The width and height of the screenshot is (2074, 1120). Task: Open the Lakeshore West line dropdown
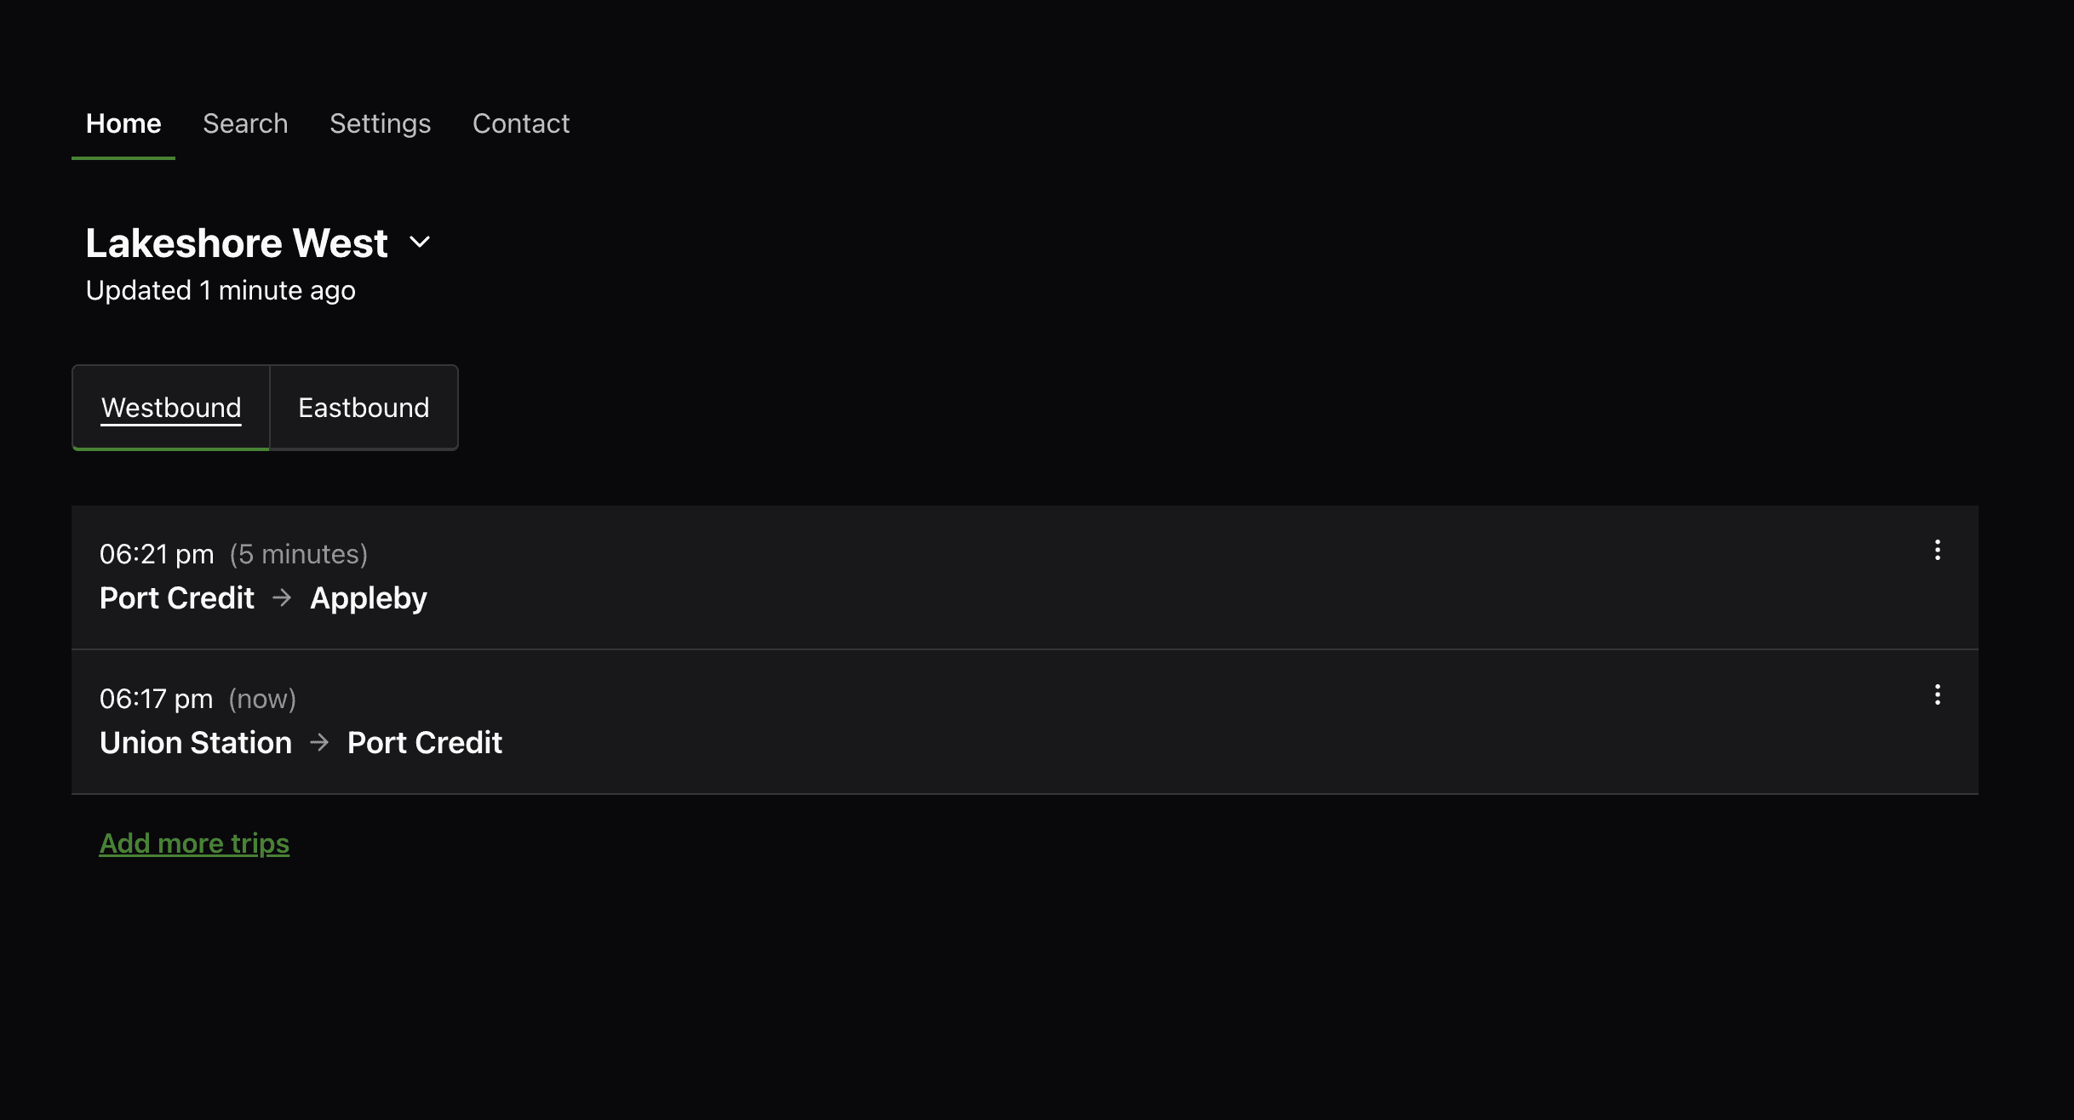(237, 243)
